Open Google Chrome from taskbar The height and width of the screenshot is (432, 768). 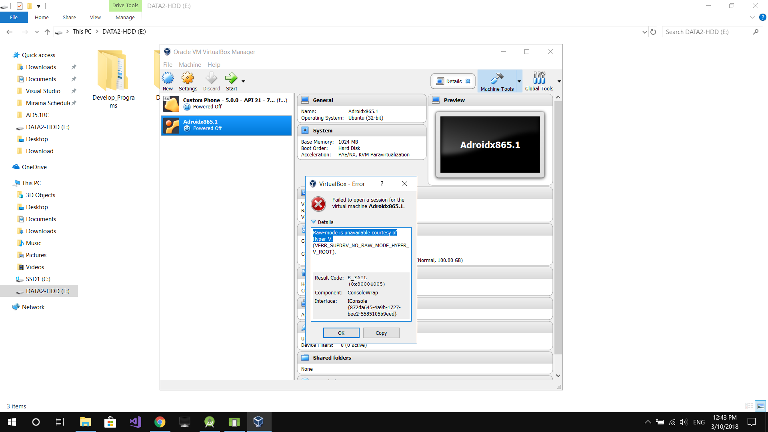pos(160,422)
